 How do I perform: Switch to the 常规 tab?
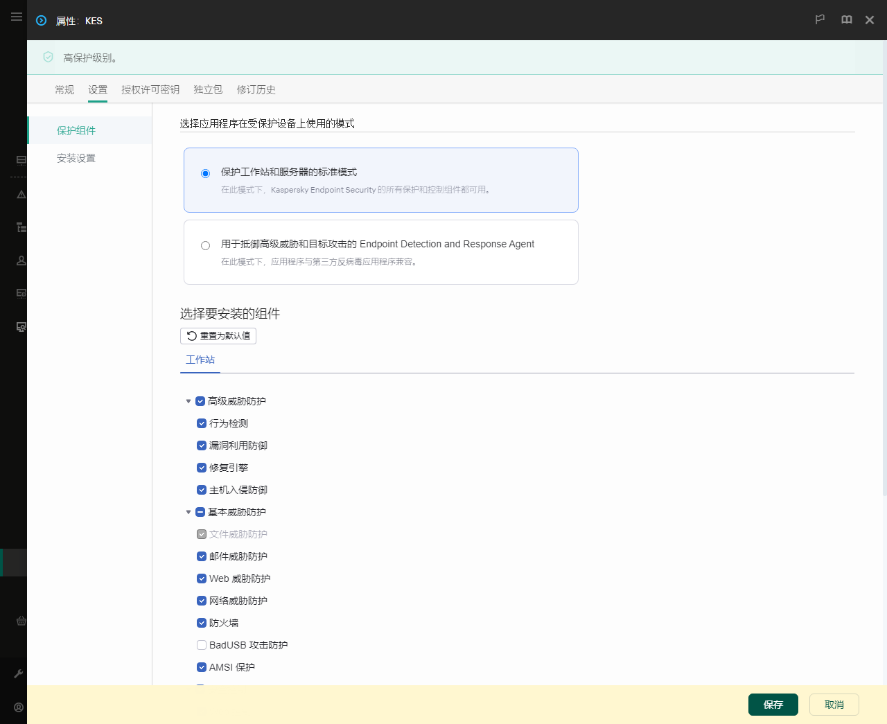pyautogui.click(x=64, y=89)
